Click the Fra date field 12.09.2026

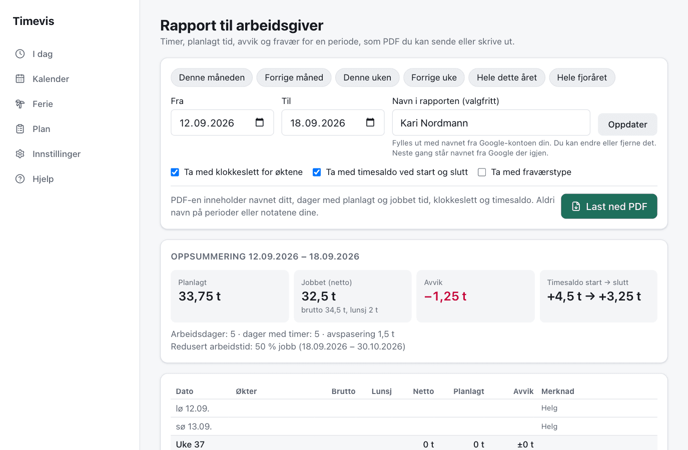pyautogui.click(x=222, y=122)
